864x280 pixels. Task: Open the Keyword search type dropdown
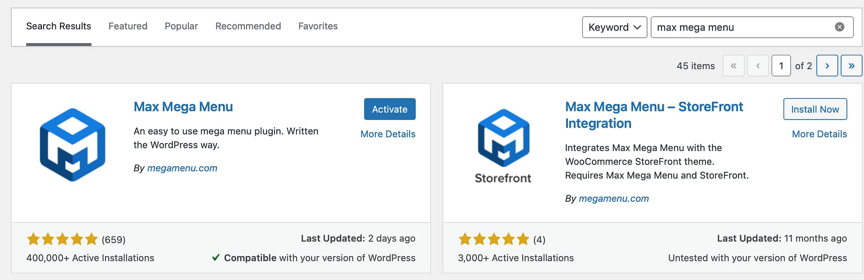[614, 27]
